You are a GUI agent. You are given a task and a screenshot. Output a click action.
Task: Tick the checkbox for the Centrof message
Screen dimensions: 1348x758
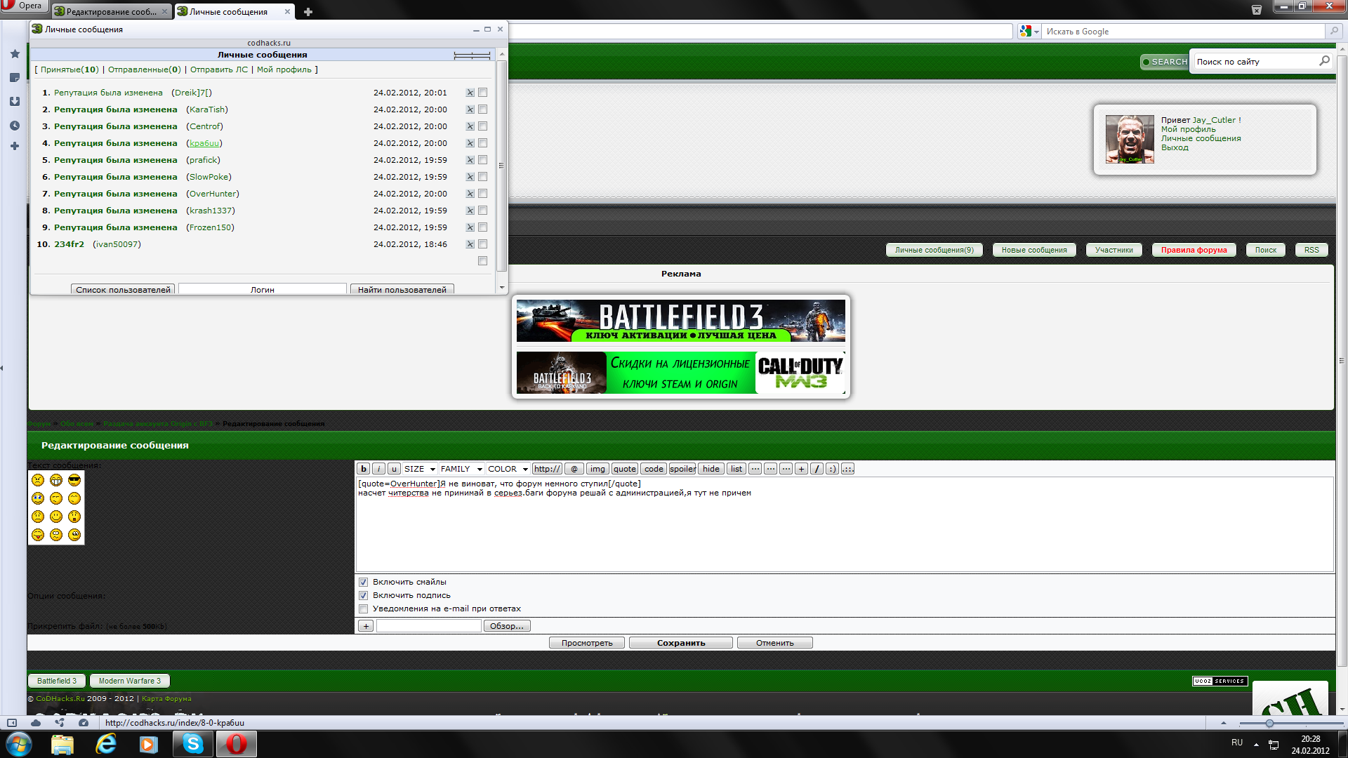(483, 126)
